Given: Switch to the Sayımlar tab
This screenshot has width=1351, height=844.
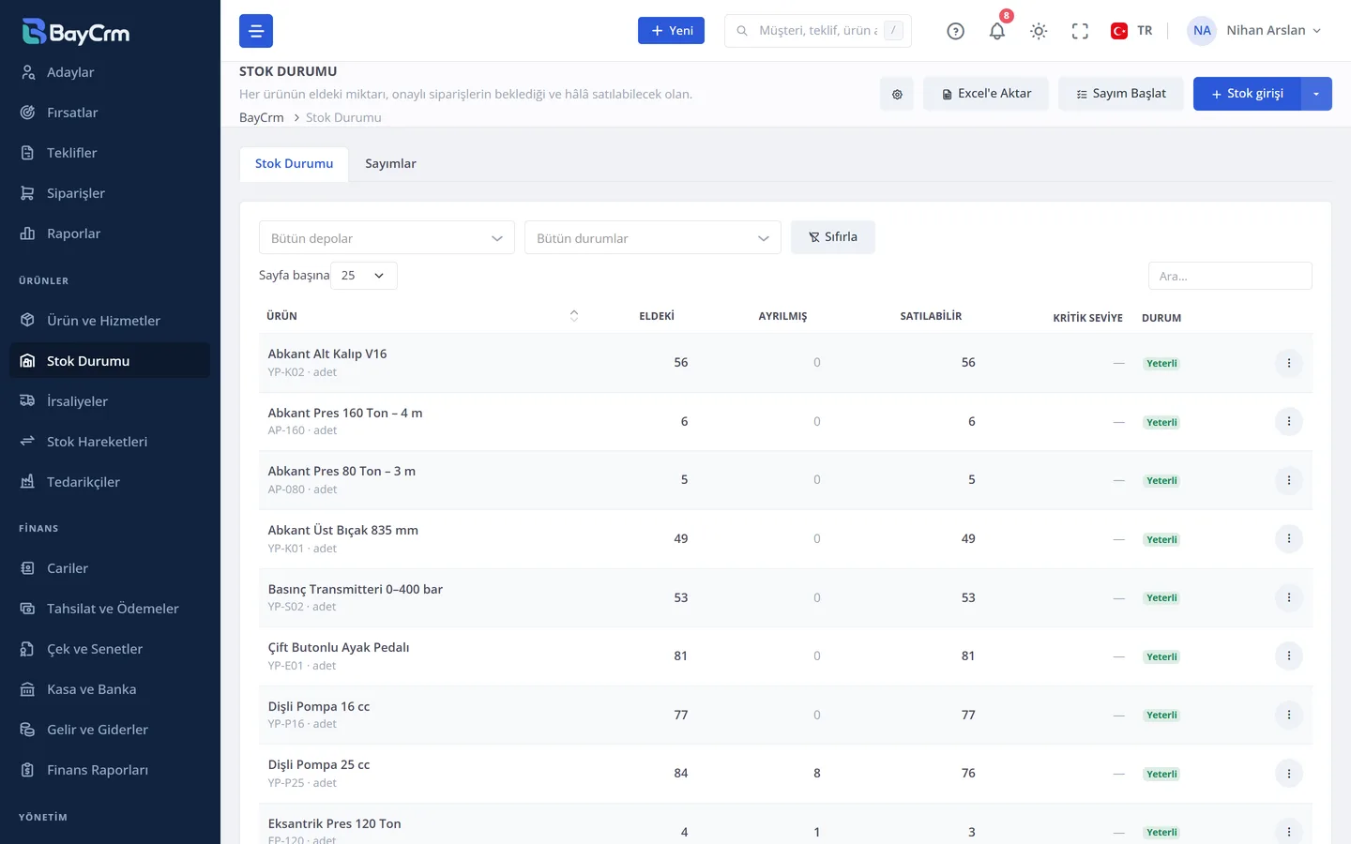Looking at the screenshot, I should coord(390,164).
